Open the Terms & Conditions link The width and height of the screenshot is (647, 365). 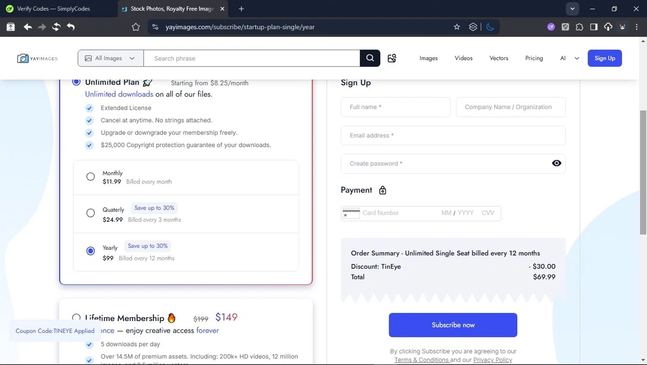tap(422, 360)
